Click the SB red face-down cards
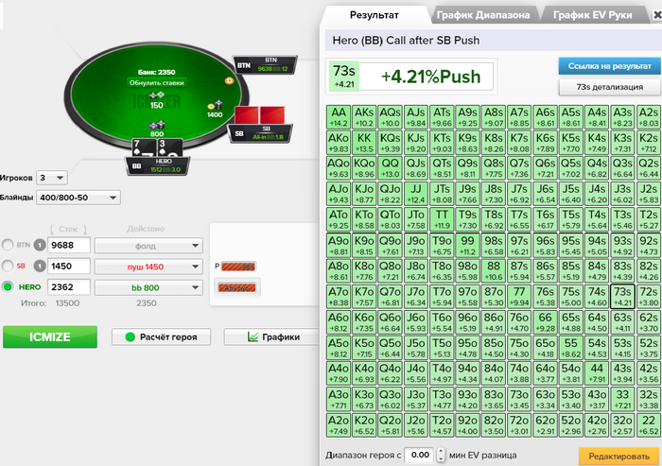Viewport: 662px width, 466px height. (260, 115)
